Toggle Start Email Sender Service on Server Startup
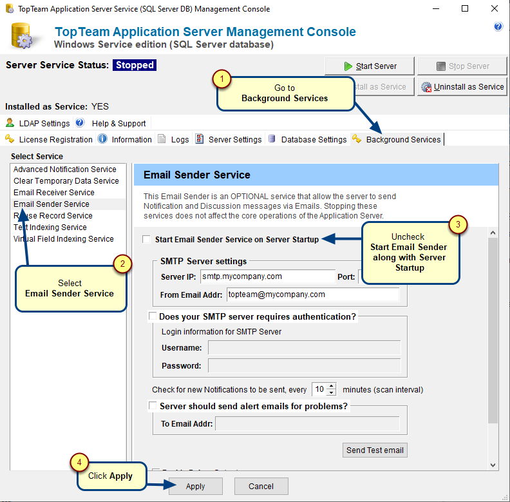 pos(146,239)
